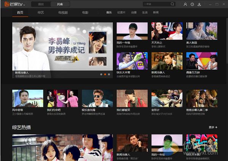Open the 快乐大本营 thumbnail in the top grid
This screenshot has width=228, height=161.
click(132, 61)
